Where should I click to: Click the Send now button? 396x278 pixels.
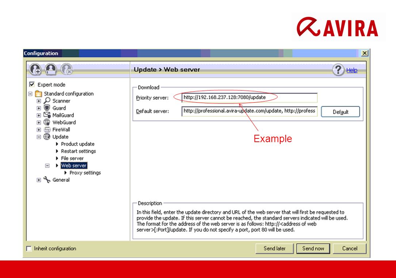313,248
